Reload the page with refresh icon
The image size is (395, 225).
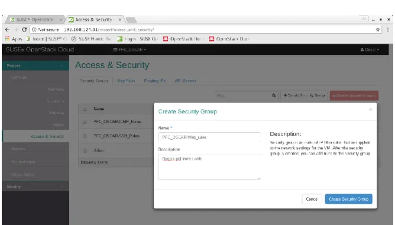tap(24, 30)
